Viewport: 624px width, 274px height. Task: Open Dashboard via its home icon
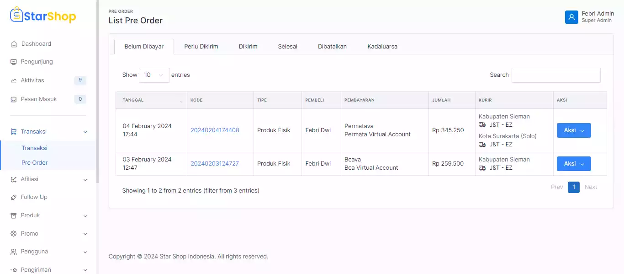(x=14, y=44)
